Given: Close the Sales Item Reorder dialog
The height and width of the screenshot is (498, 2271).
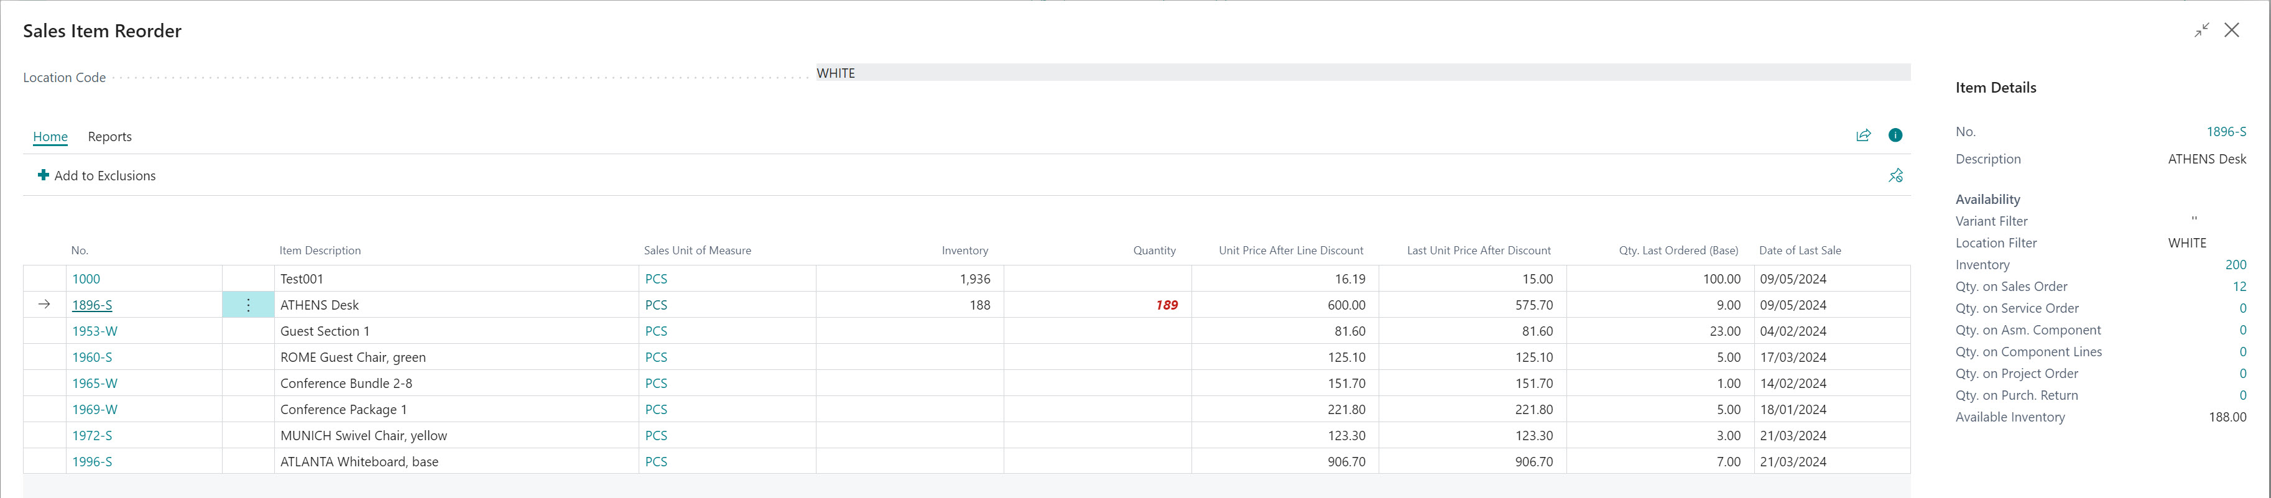Looking at the screenshot, I should coord(2231,30).
